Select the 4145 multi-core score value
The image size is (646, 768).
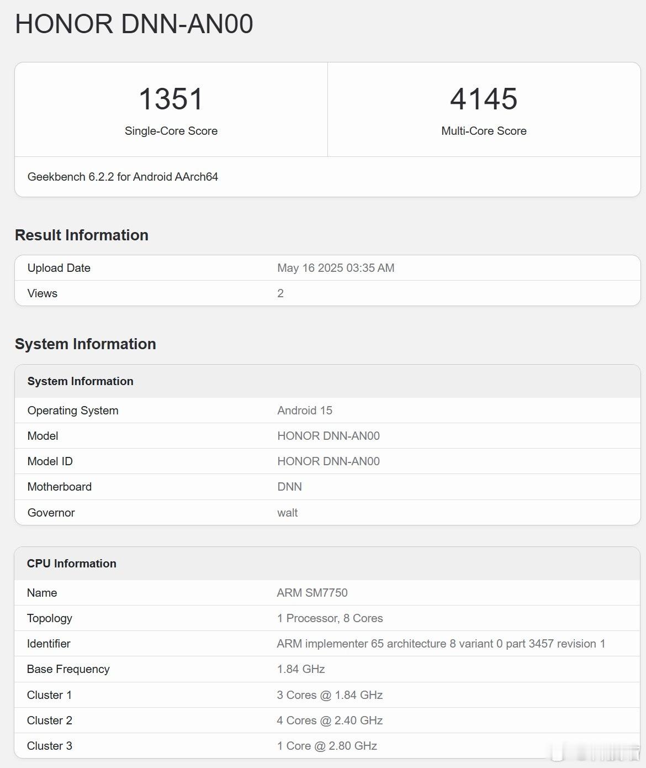(484, 99)
